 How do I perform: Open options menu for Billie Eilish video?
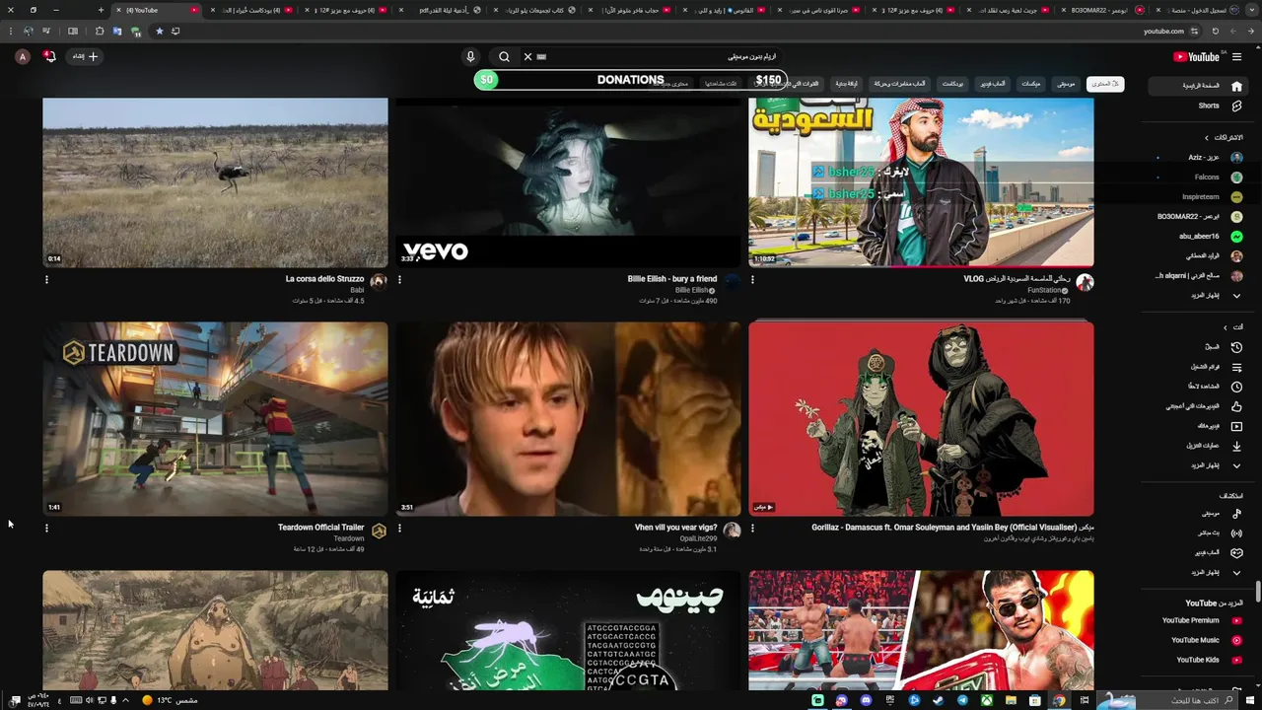pyautogui.click(x=399, y=280)
